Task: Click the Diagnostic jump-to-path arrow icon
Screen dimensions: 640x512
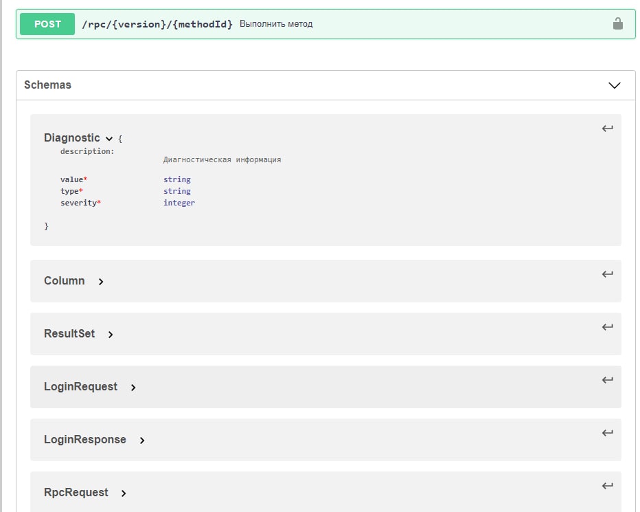Action: [607, 129]
